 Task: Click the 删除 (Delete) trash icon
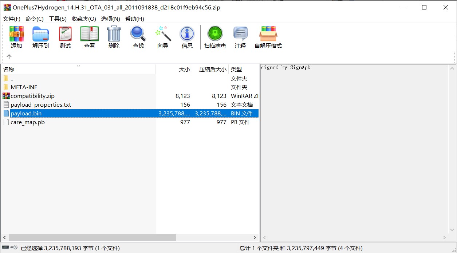coord(114,34)
